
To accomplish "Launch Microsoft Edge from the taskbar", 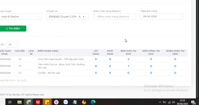I will point(93,102).
